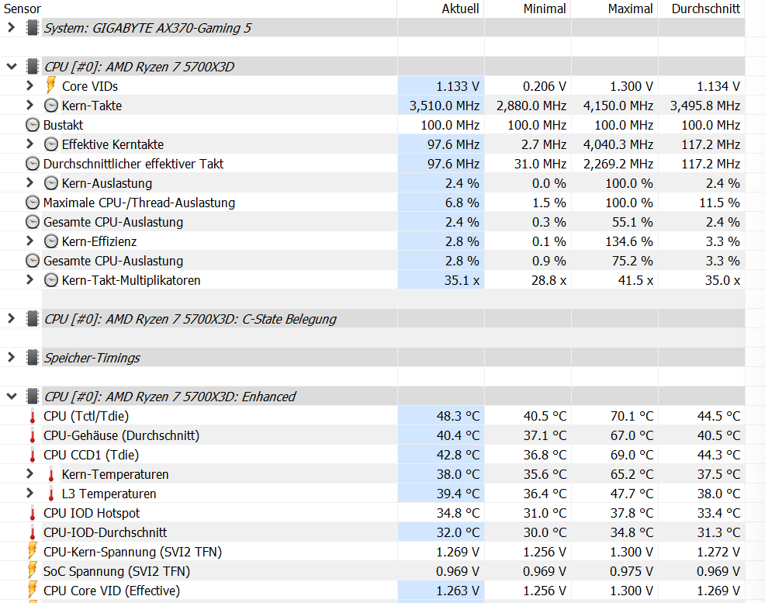This screenshot has height=603, width=765.
Task: Select the CPU Core VID (Effective) label
Action: [111, 591]
